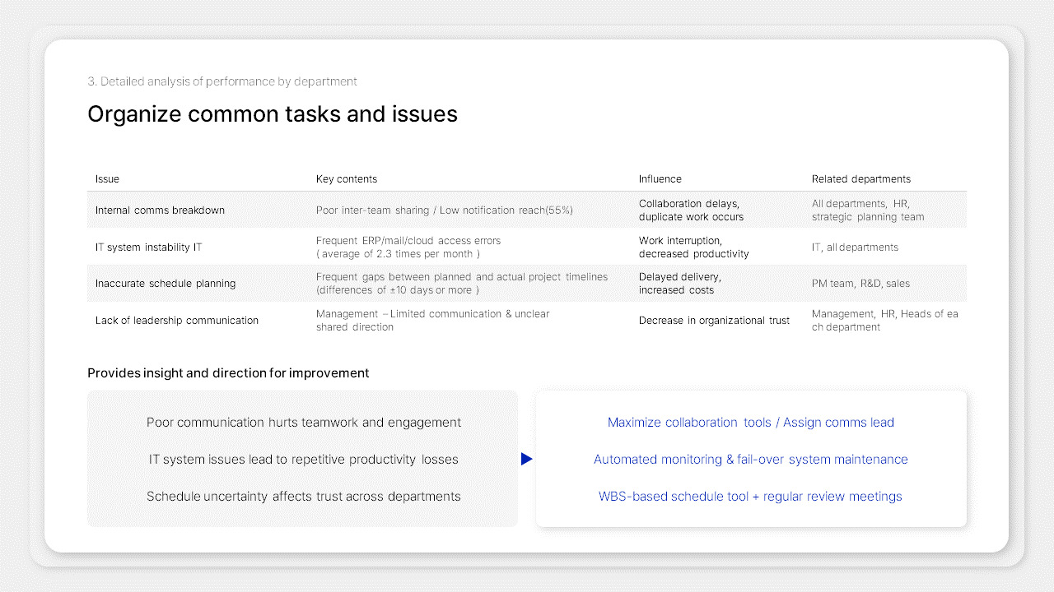1054x592 pixels.
Task: Click 'Inaccurate schedule planning' in the table
Action: (x=166, y=283)
